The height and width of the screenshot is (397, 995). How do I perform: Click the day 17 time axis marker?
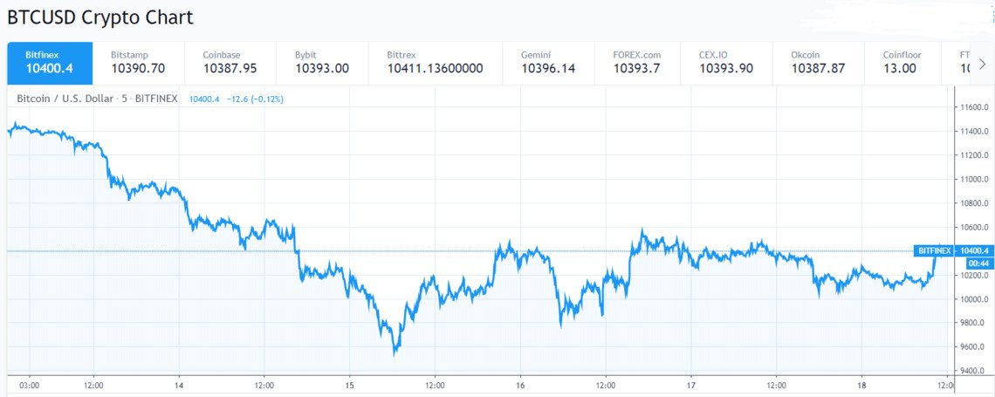tap(690, 385)
